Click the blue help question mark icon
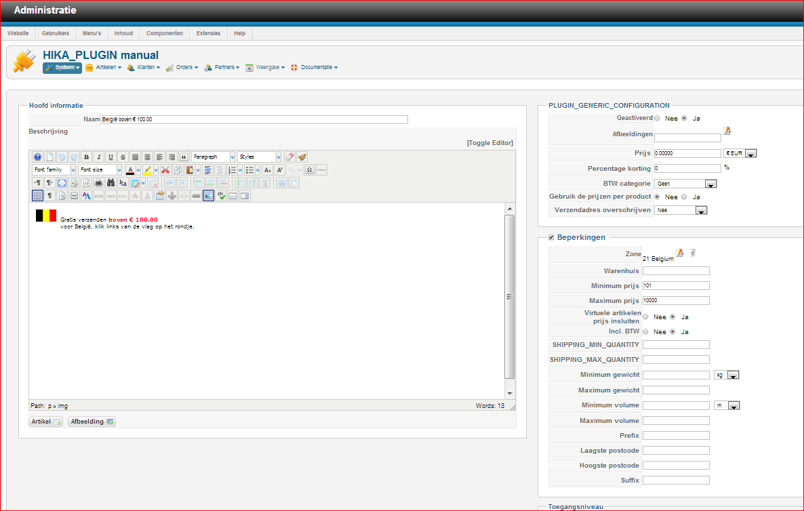 point(38,157)
